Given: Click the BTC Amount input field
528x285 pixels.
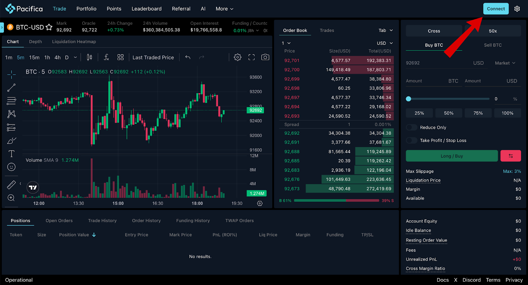Looking at the screenshot, I should tap(434, 81).
